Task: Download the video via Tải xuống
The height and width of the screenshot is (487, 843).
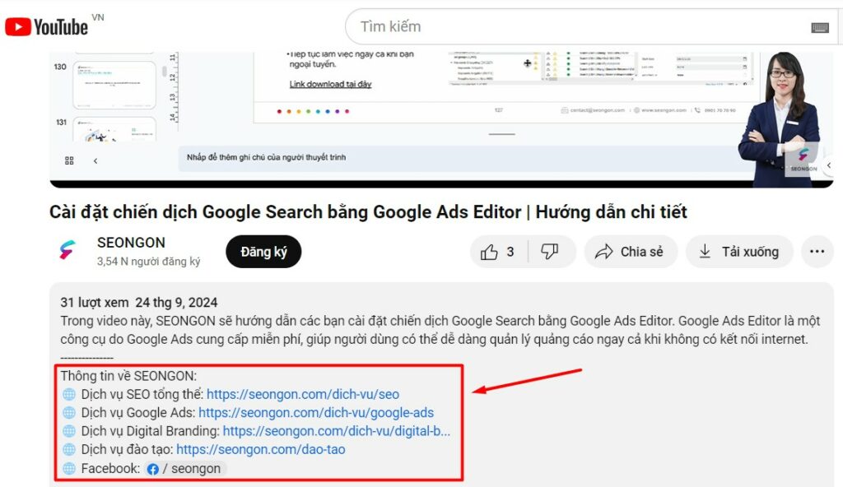Action: pyautogui.click(x=739, y=252)
